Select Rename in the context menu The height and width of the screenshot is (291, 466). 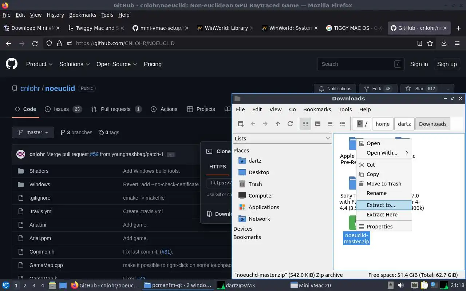pyautogui.click(x=384, y=193)
